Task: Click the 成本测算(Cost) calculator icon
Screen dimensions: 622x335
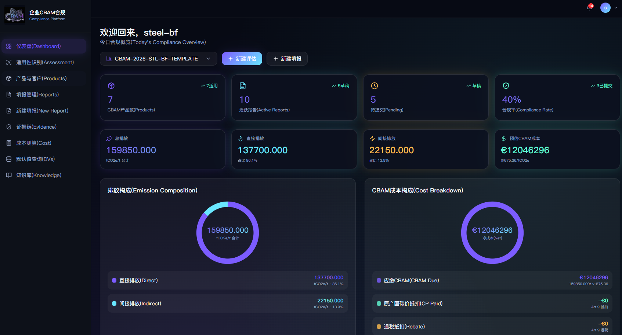Action: (x=9, y=143)
